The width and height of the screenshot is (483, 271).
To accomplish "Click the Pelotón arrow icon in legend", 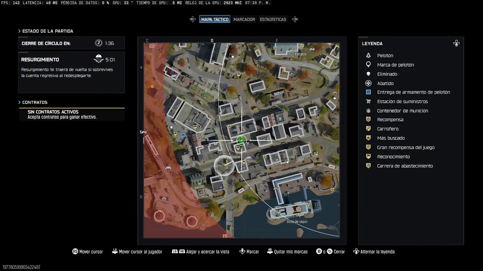I will pos(368,55).
